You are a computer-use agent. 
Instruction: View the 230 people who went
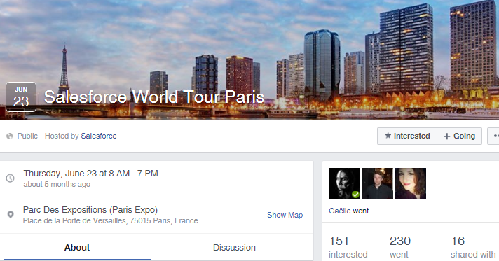coord(400,247)
